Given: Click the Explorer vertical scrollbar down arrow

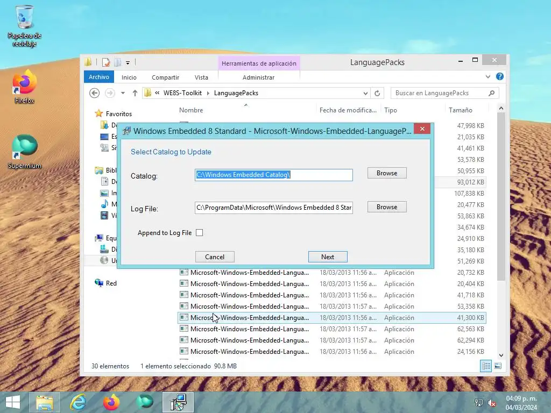Looking at the screenshot, I should tap(501, 355).
